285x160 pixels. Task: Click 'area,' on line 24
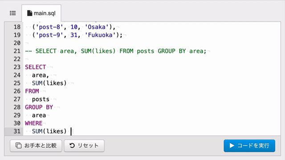tap(41, 75)
